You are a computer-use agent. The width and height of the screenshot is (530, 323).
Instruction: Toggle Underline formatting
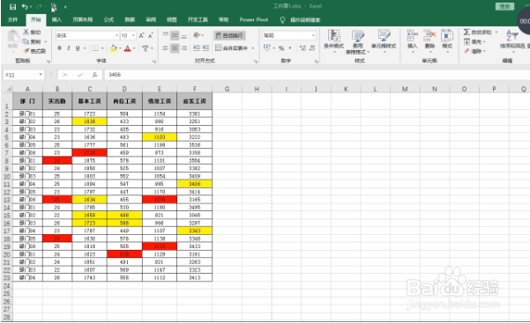pos(78,48)
